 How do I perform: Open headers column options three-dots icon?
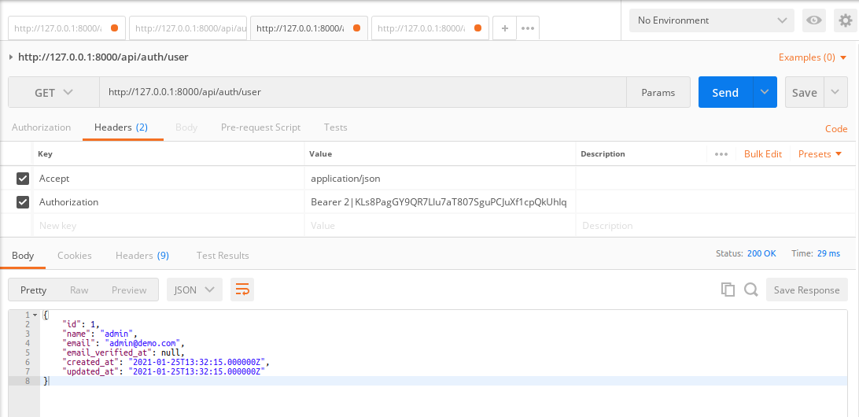(721, 154)
